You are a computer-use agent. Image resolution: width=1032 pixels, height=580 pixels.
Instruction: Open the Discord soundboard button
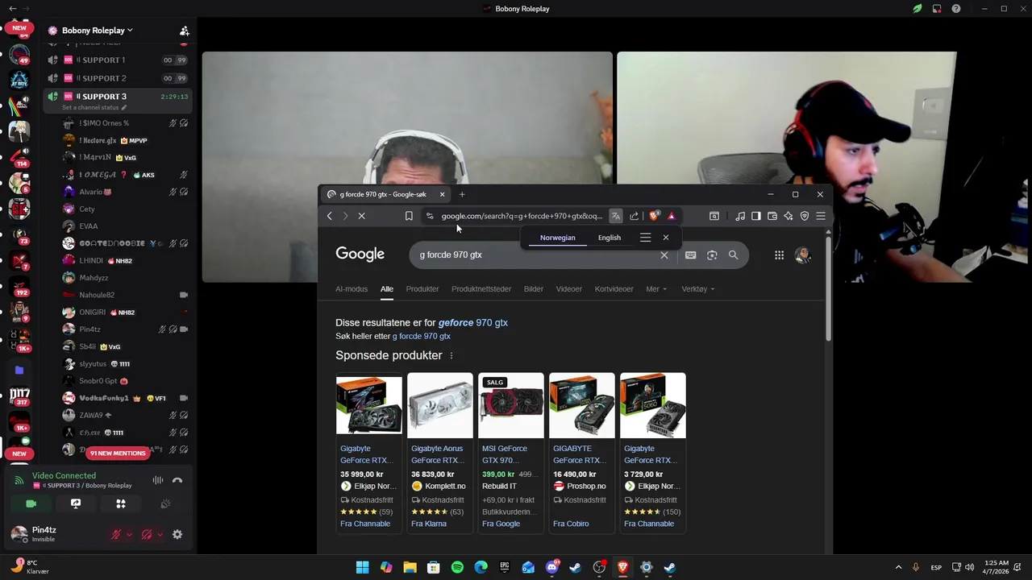165,503
